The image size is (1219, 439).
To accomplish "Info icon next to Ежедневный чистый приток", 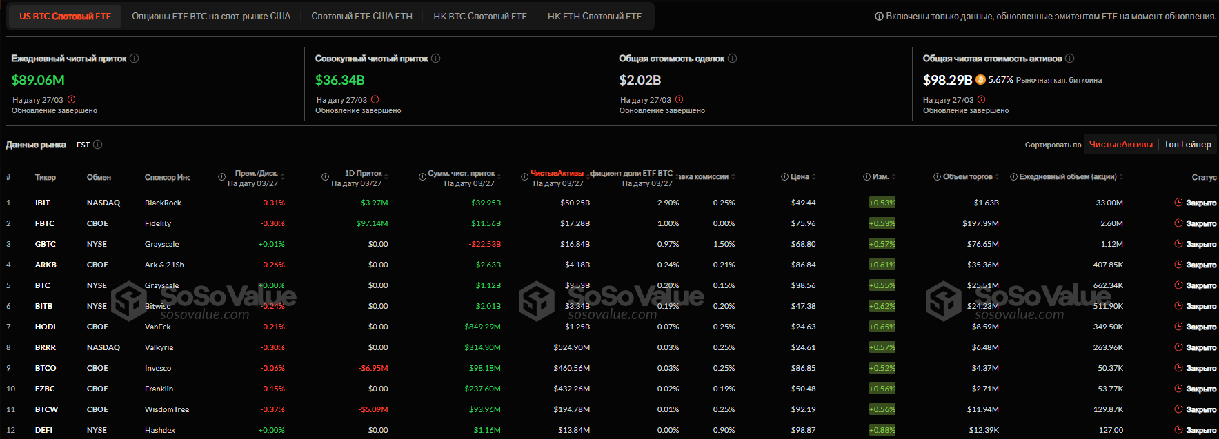I will [135, 59].
